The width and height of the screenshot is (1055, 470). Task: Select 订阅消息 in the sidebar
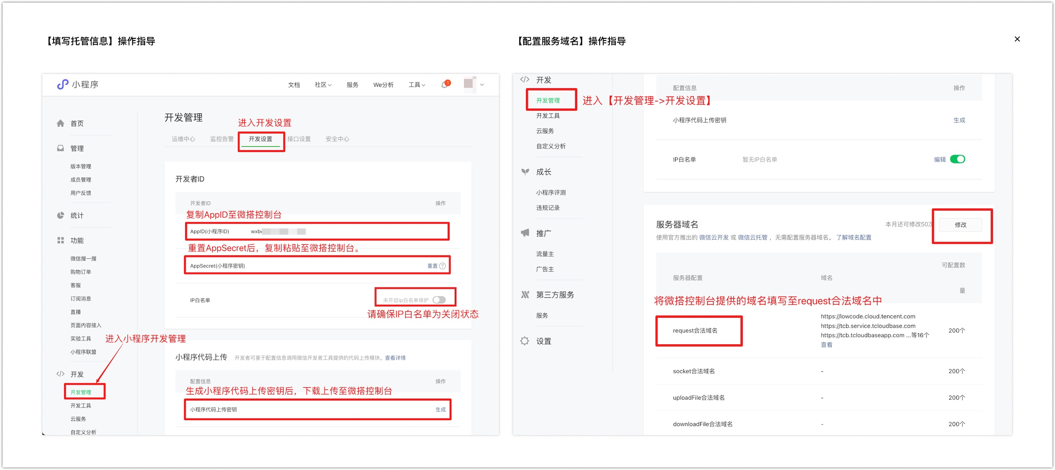coord(81,299)
